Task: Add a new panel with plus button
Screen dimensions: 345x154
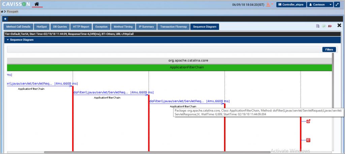Action: (5, 19)
